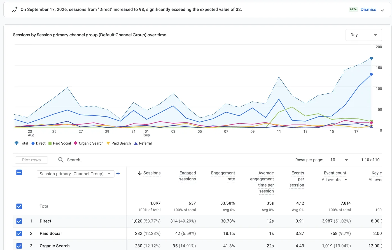Click the 1,897 total sessions value

155,203
